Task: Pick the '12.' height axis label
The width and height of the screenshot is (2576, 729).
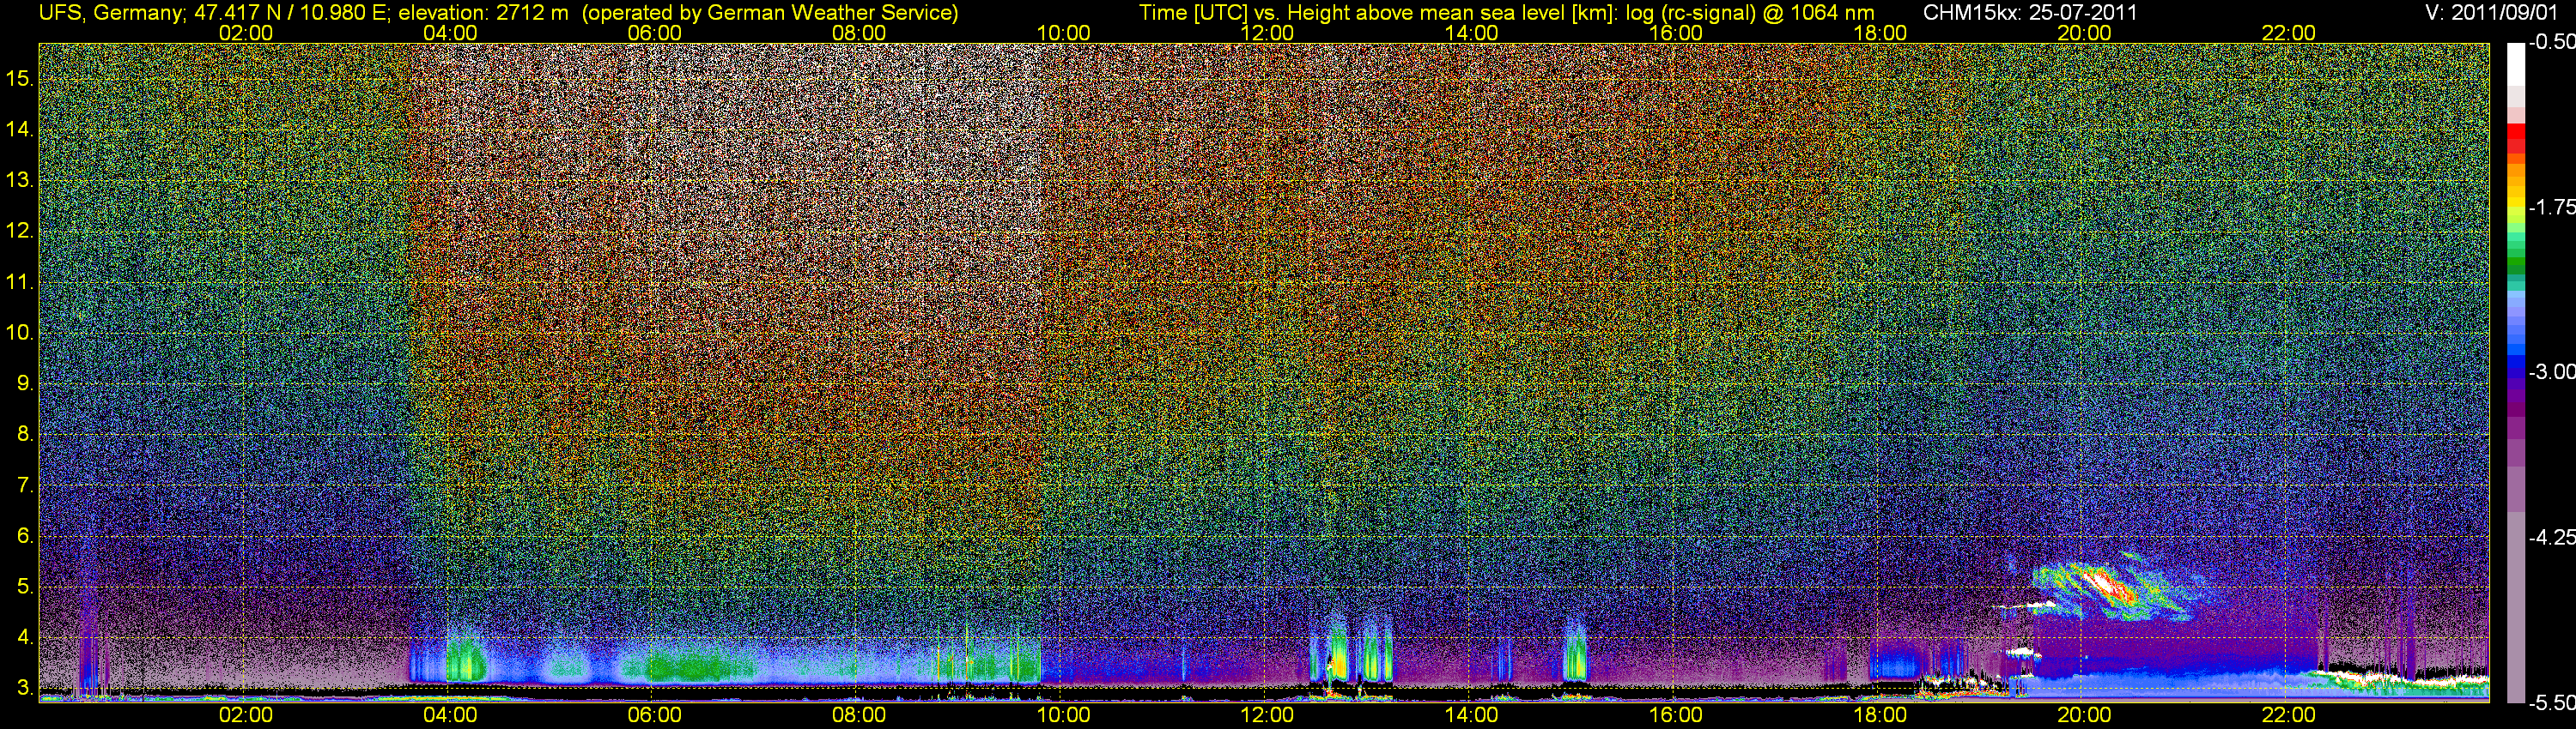Action: coord(20,231)
